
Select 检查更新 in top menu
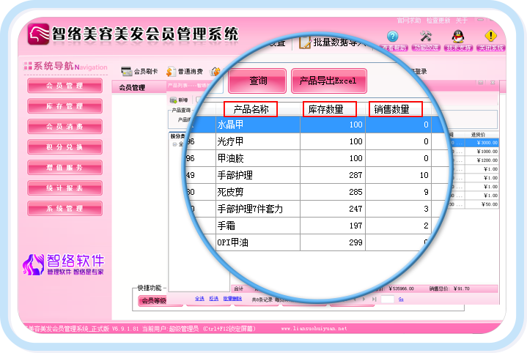tap(438, 21)
